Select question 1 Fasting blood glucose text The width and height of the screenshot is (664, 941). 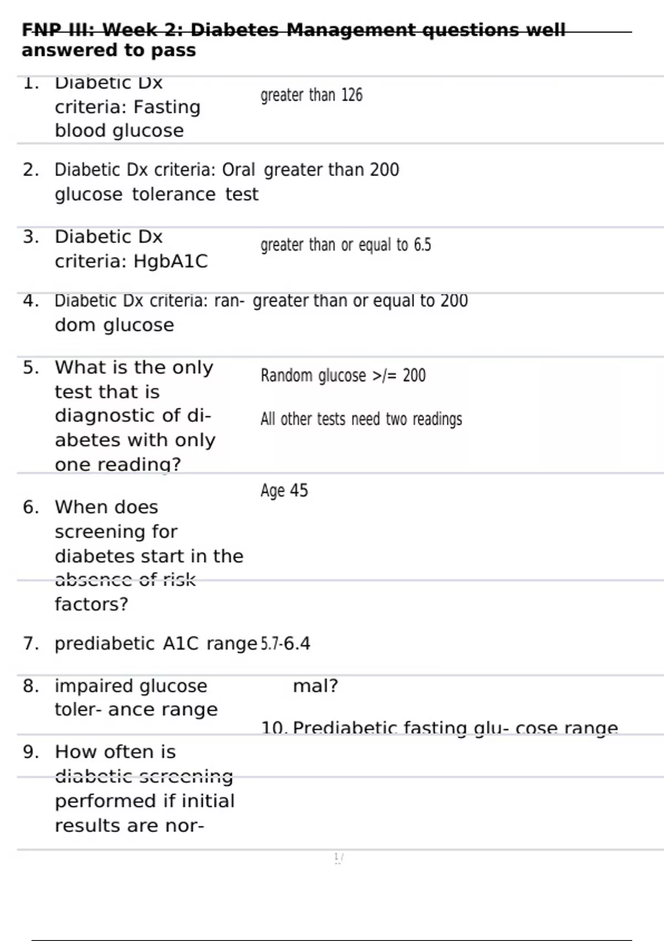127,106
